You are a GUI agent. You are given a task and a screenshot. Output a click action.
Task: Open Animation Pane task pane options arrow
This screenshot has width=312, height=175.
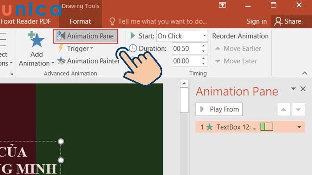[x=293, y=89]
